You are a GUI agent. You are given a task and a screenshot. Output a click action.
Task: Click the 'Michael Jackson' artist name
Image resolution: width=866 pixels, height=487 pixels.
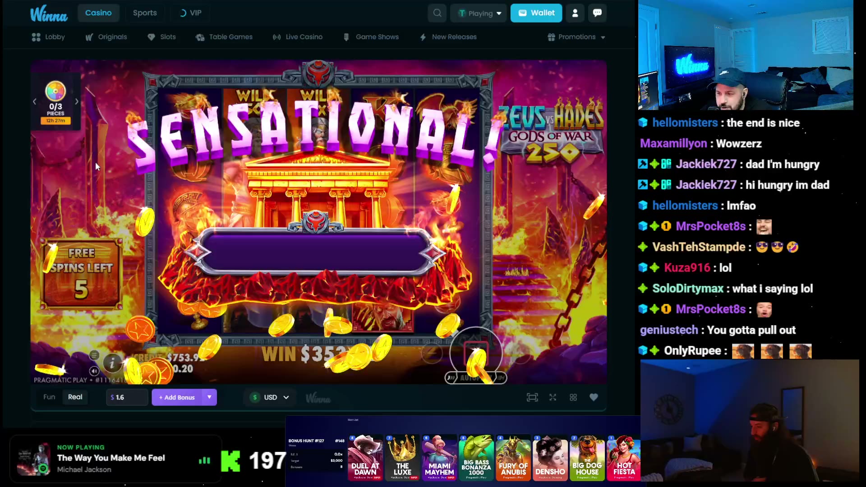point(84,470)
